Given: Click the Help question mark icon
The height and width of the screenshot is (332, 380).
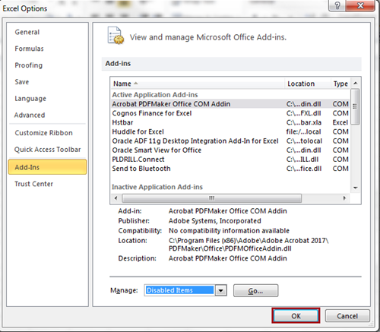Looking at the screenshot, I should [x=337, y=5].
